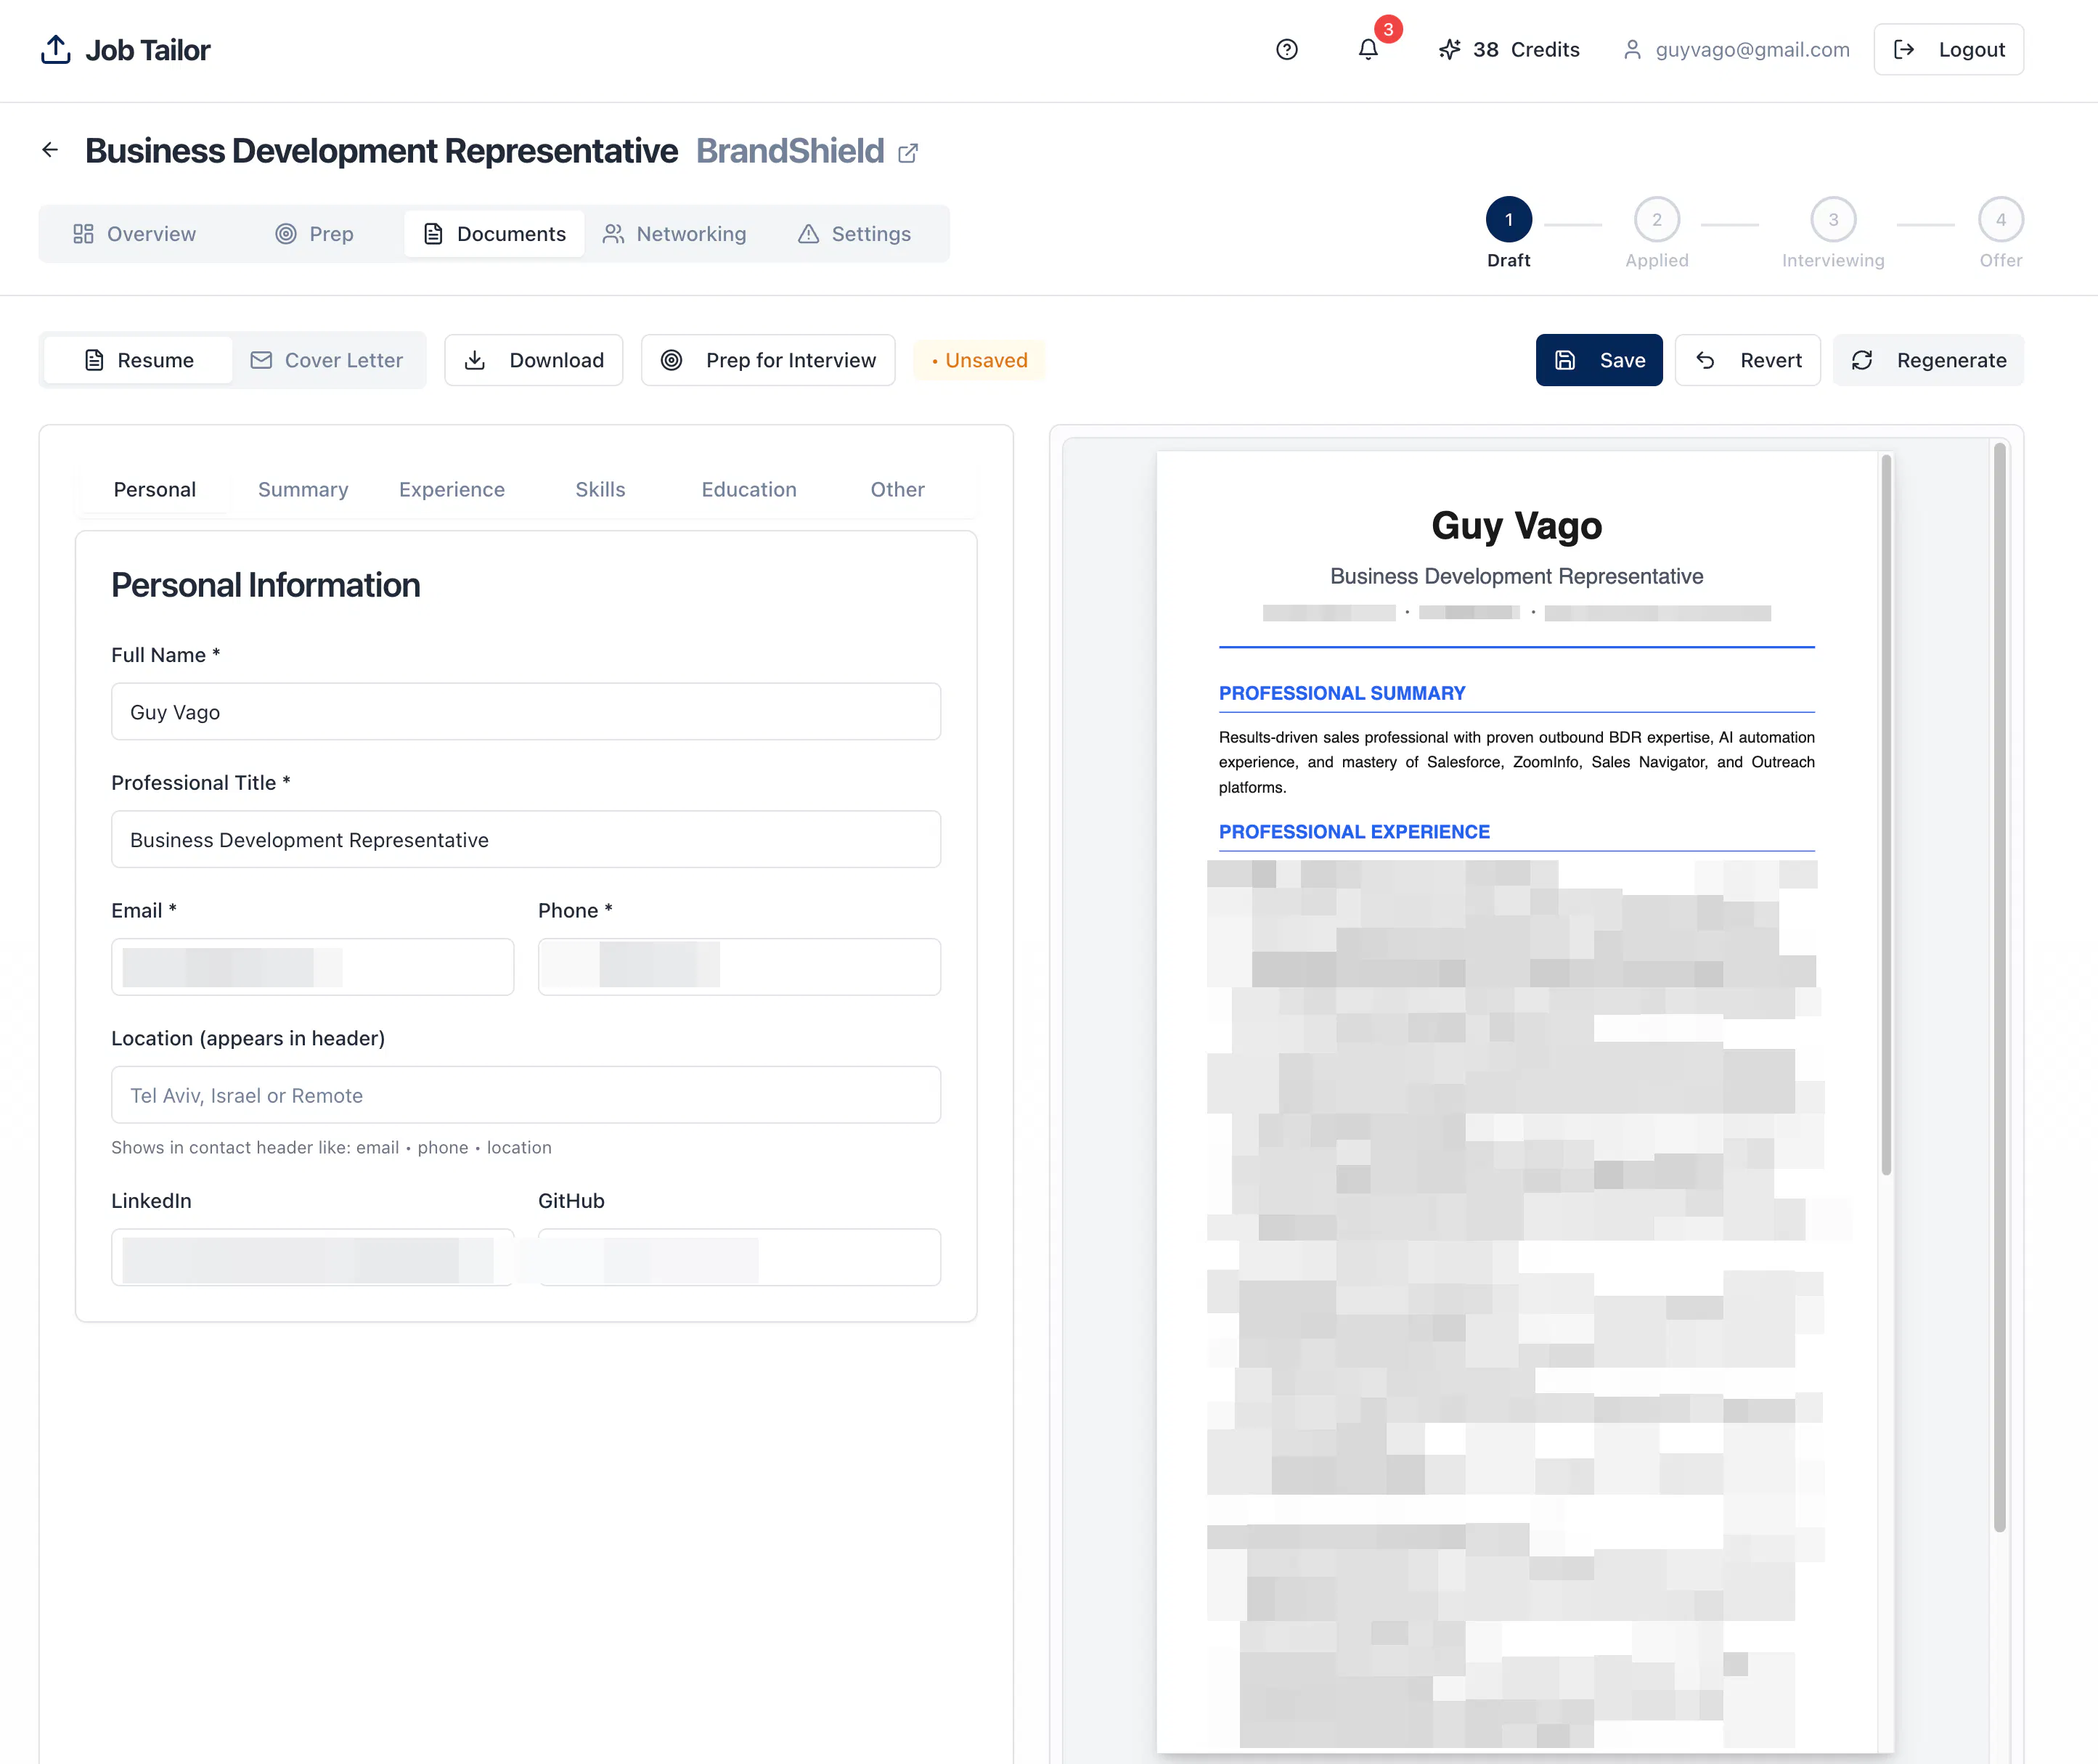Screen dimensions: 2098x1764
Task: Open the Summary section tab
Action: click(x=303, y=489)
